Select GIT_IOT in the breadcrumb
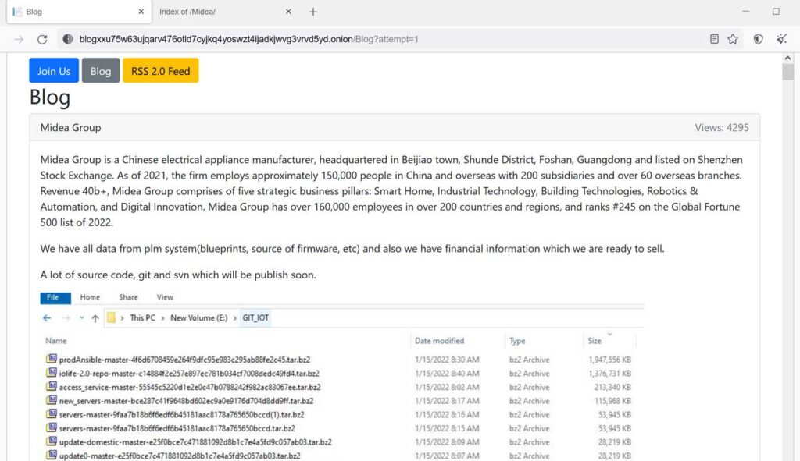800x461 pixels. coord(255,317)
